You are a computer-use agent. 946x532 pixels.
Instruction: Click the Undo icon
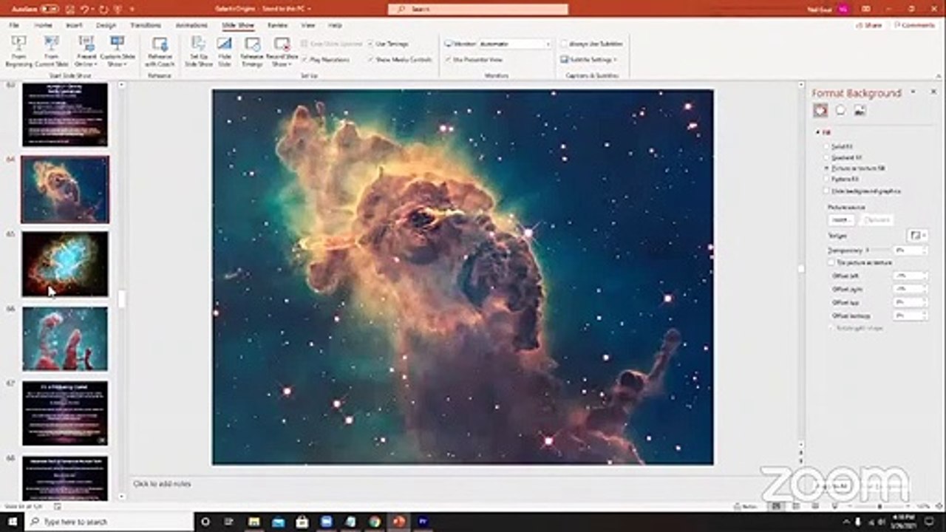click(x=86, y=9)
